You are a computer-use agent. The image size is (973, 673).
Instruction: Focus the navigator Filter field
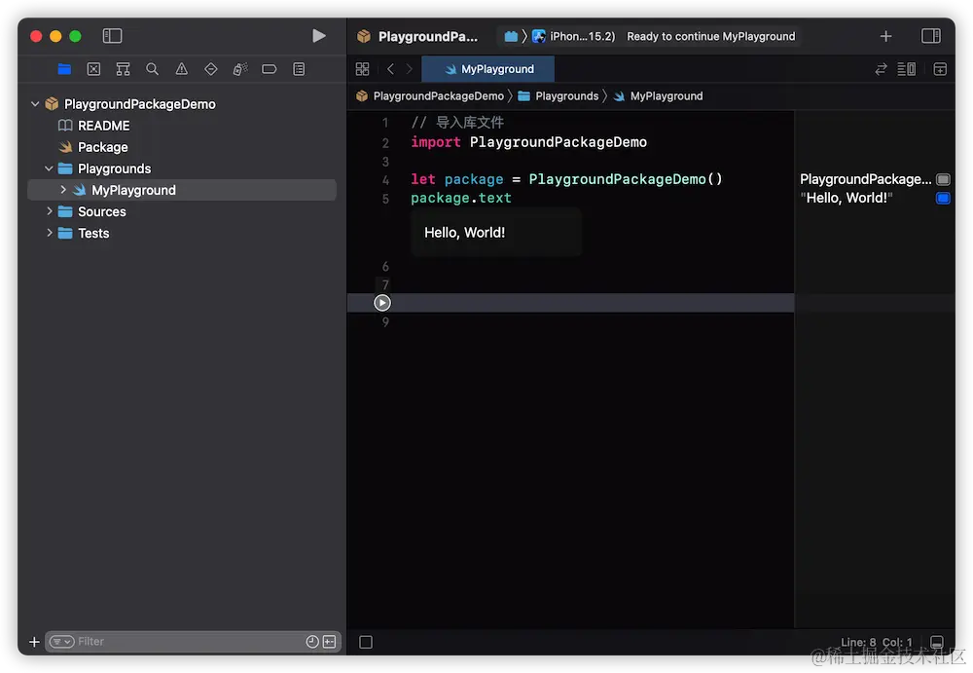(193, 641)
